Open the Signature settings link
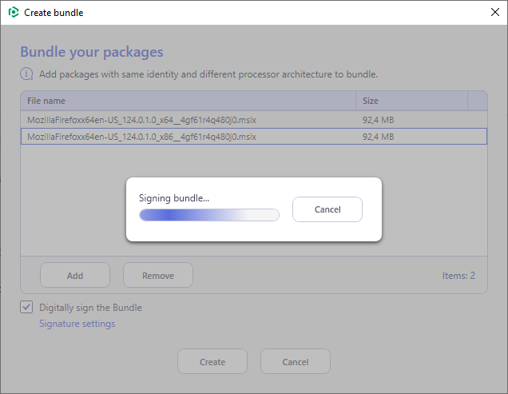Image resolution: width=508 pixels, height=394 pixels. tap(77, 324)
